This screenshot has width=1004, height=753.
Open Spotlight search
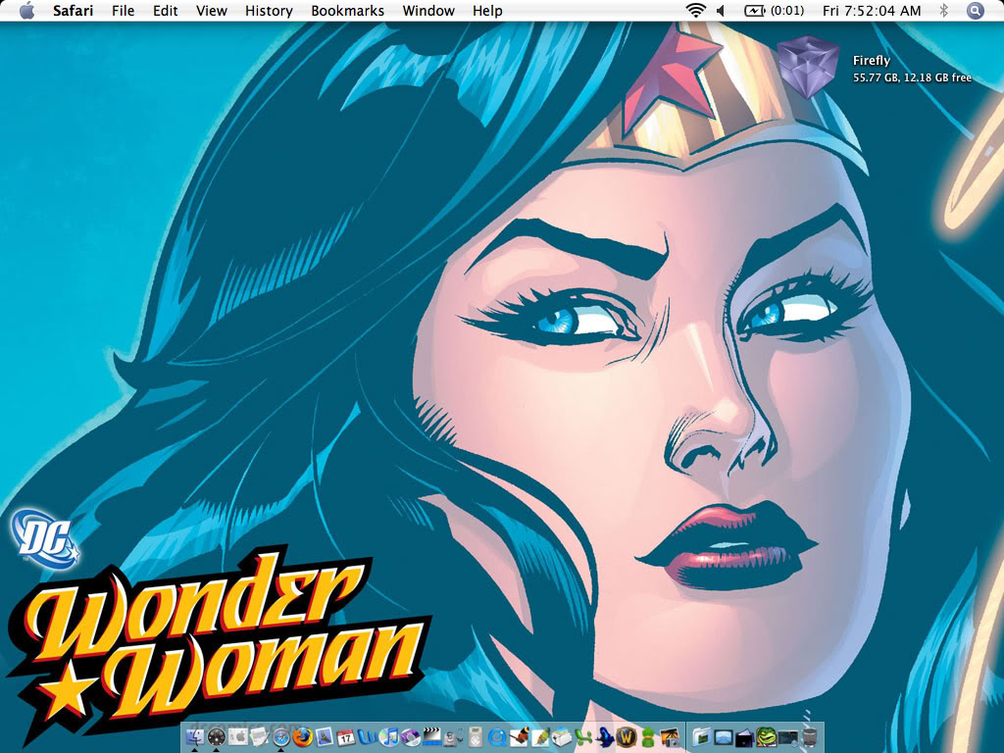[975, 10]
